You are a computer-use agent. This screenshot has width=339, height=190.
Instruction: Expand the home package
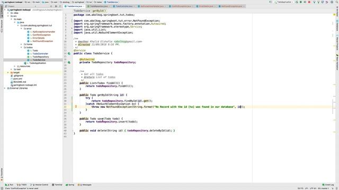point(21,44)
